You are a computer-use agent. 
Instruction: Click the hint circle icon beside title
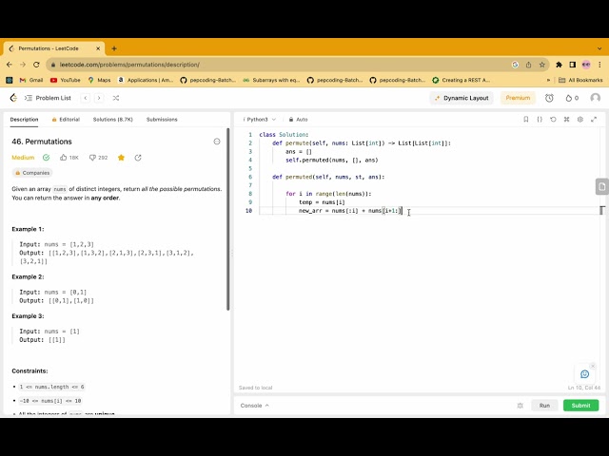tap(217, 142)
